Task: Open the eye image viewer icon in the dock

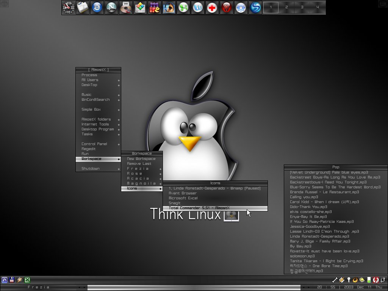Action: (169, 8)
